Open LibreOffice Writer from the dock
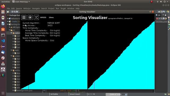Screen dimensions: 170x96 click(3, 23)
